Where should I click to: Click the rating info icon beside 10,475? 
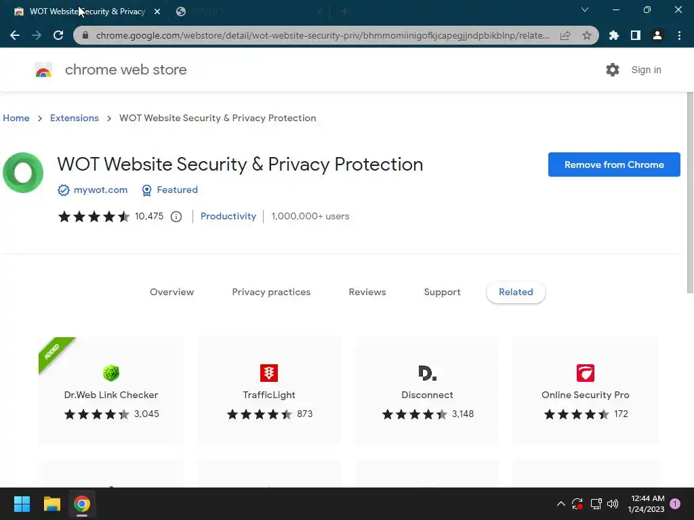[x=176, y=217]
